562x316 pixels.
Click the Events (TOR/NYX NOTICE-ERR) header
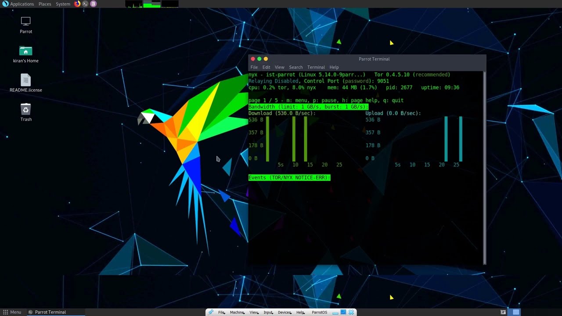coord(289,177)
